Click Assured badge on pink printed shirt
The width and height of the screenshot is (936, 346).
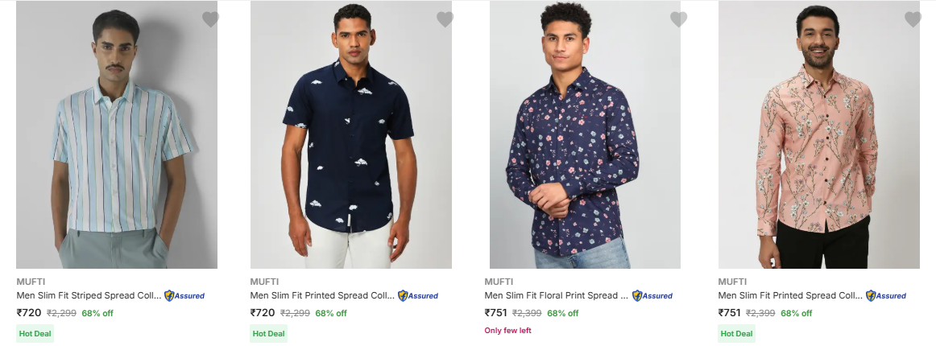(x=886, y=295)
